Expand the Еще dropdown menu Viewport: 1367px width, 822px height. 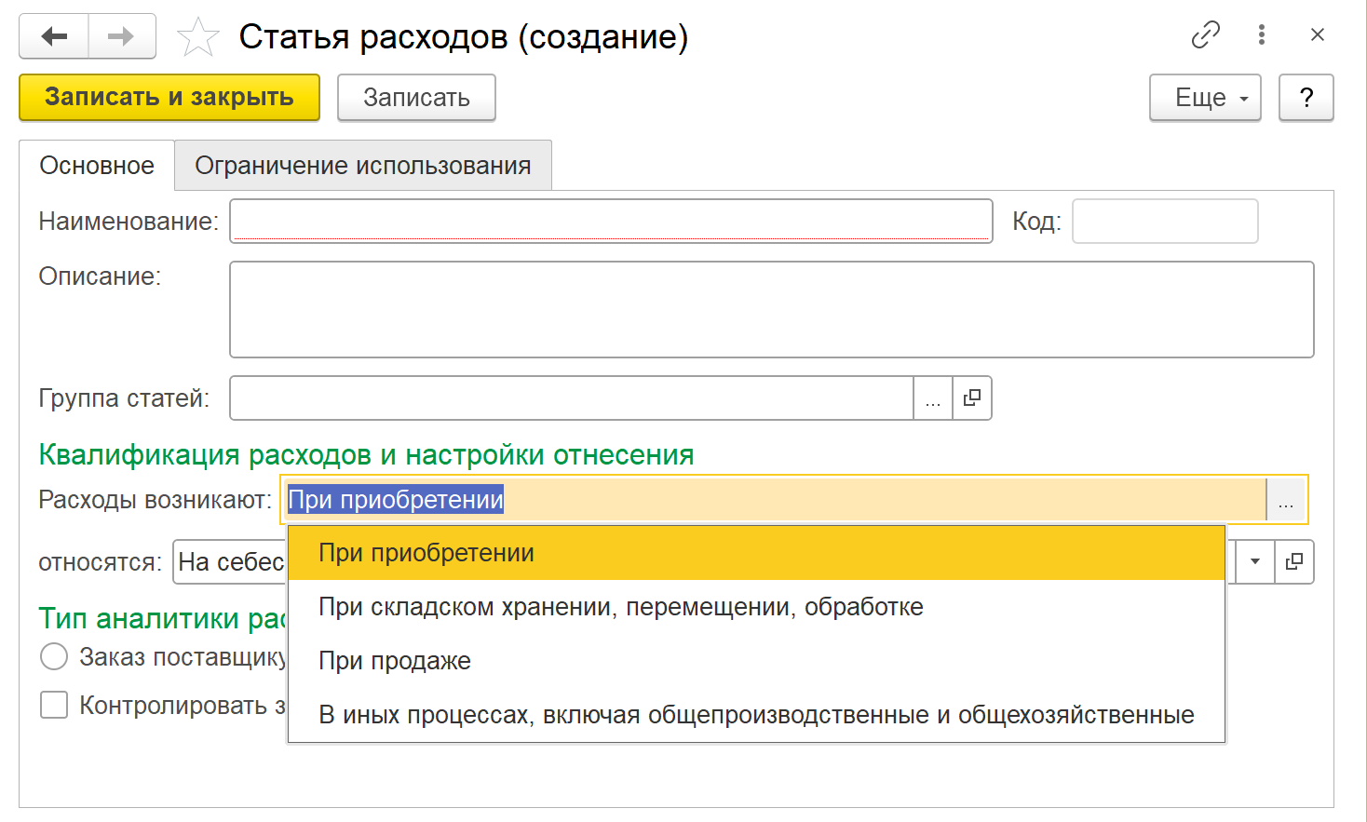coord(1205,98)
